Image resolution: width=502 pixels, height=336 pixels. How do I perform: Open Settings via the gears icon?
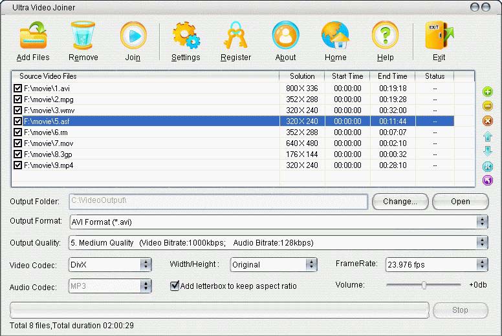point(186,36)
